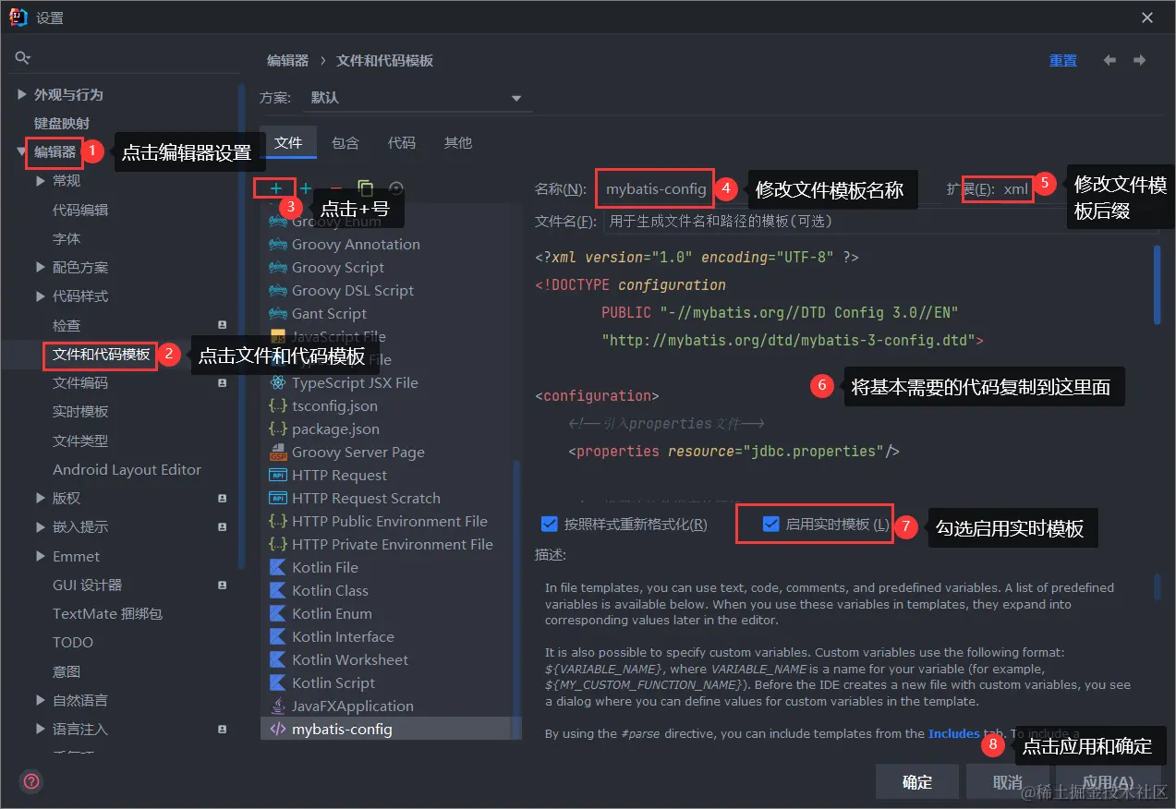Select the Groovy Annotation template icon
This screenshot has width=1176, height=809.
[x=277, y=244]
